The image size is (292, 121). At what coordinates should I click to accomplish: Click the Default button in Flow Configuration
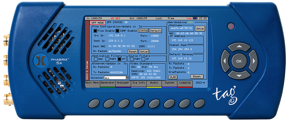coord(156,31)
